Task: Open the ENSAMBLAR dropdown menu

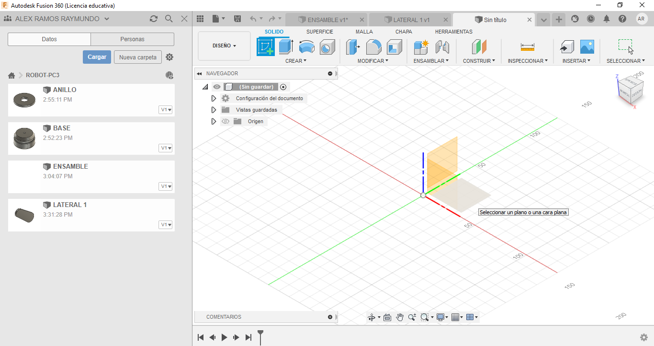Action: tap(431, 61)
